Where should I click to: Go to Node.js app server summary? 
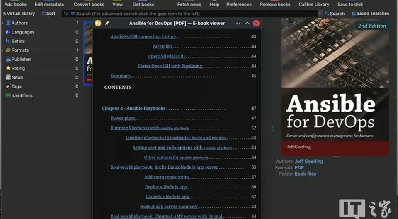[169, 207]
